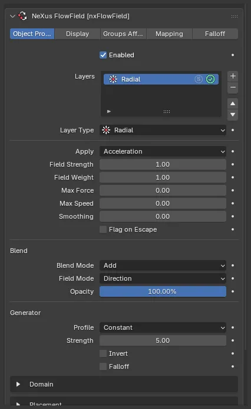251x409 pixels.
Task: Click animate dot next to Smoothing
Action: click(233, 216)
